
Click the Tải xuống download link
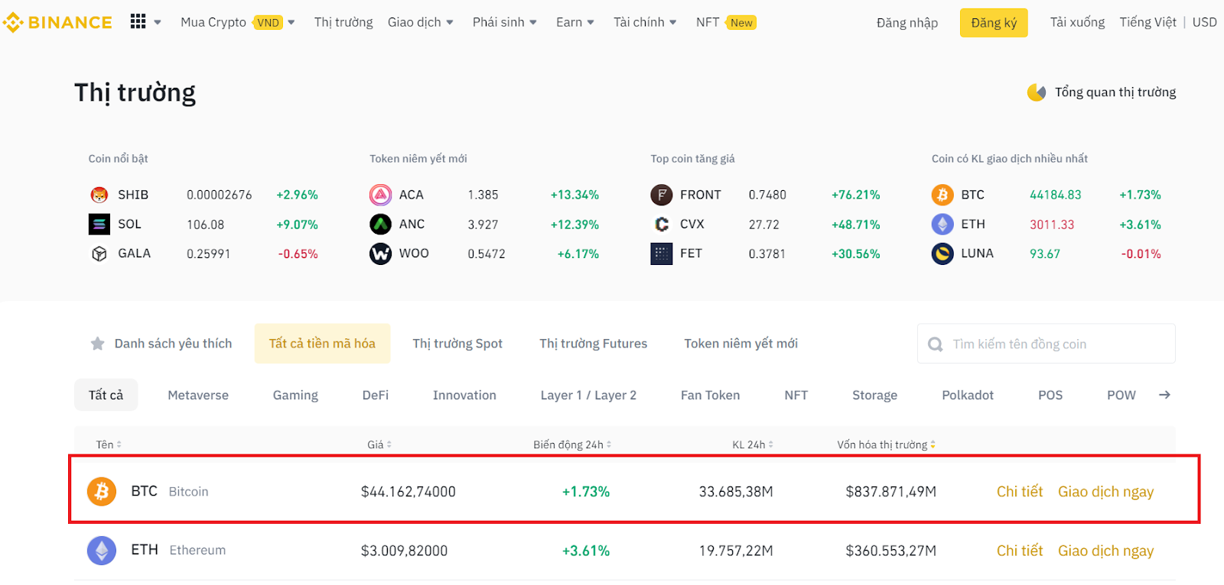(x=1077, y=22)
